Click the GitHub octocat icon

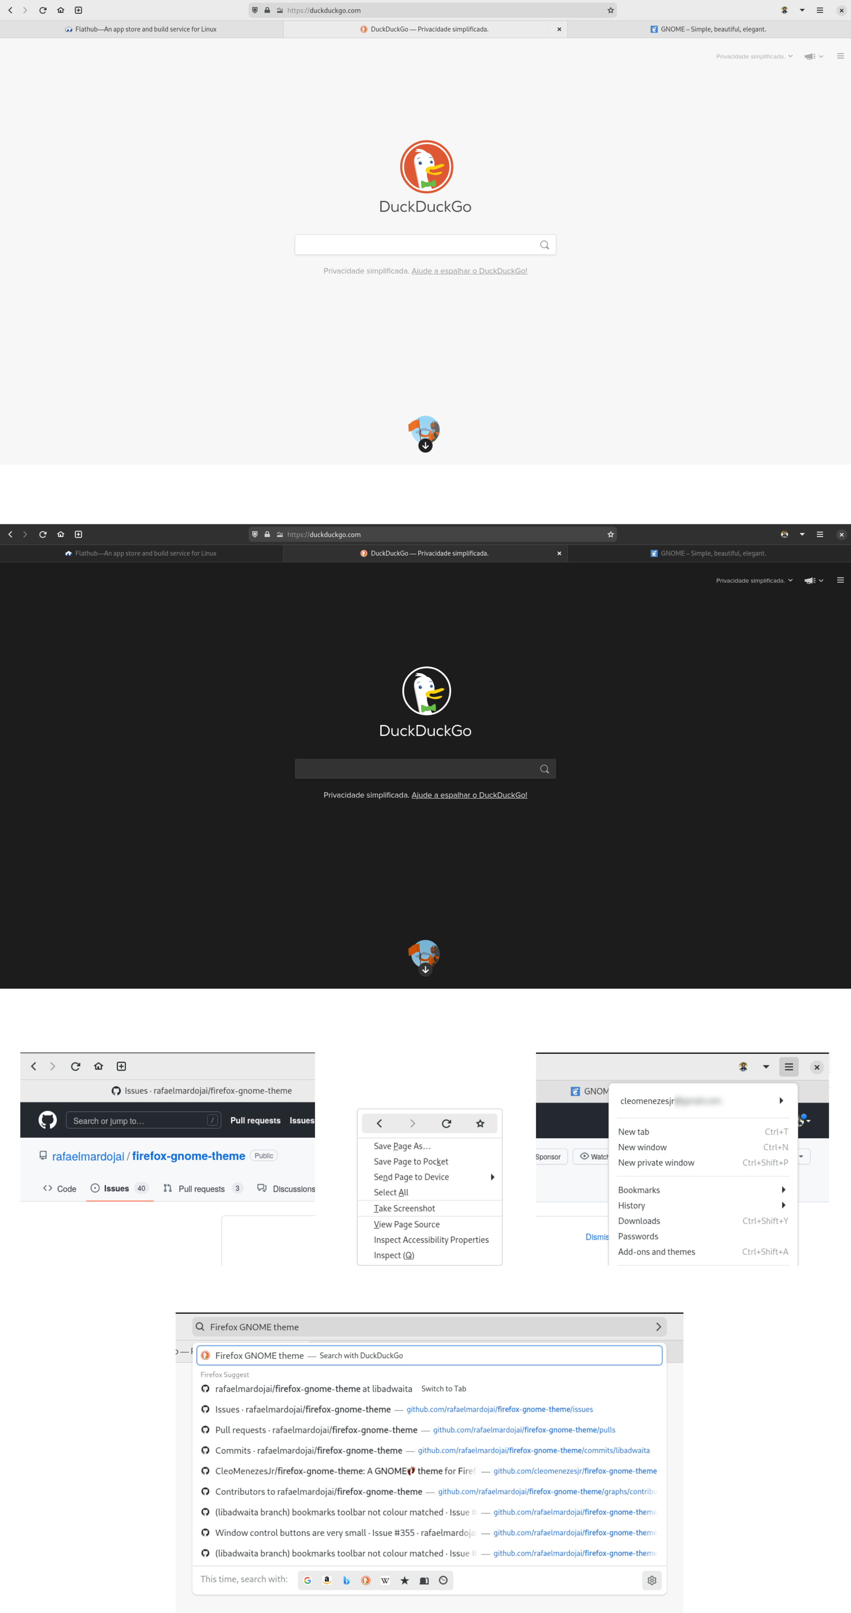[47, 1122]
